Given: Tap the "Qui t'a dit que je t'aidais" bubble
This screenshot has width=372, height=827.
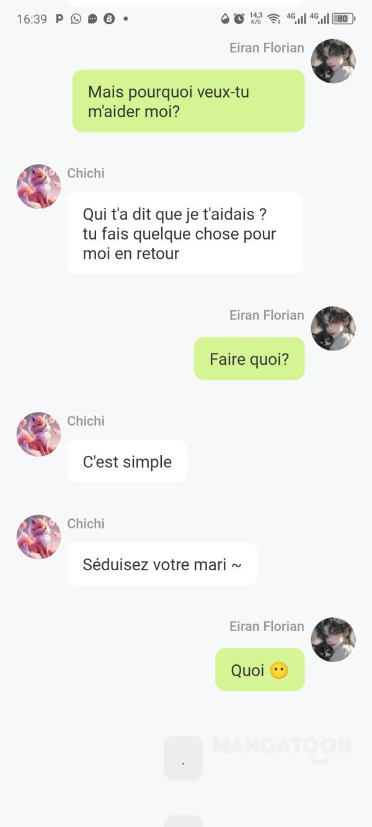Looking at the screenshot, I should pos(185,233).
